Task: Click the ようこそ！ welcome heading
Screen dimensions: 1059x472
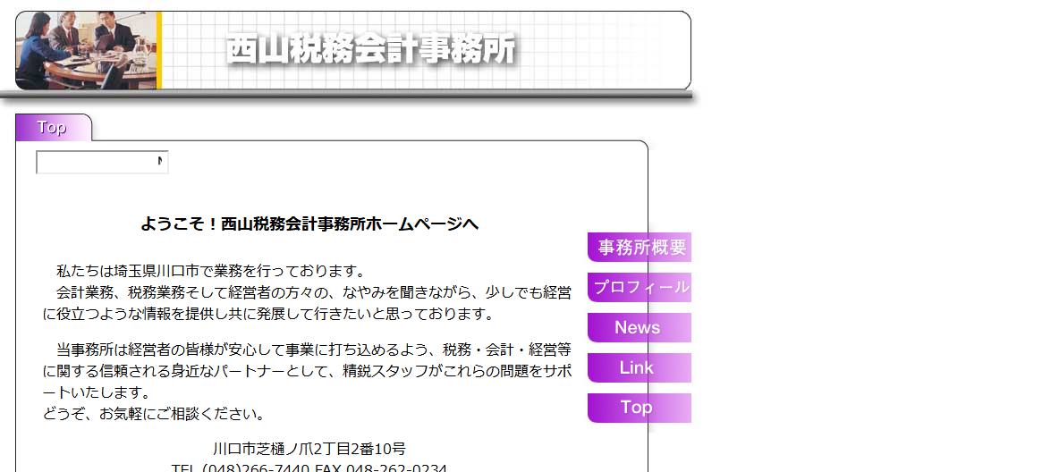Action: (309, 224)
